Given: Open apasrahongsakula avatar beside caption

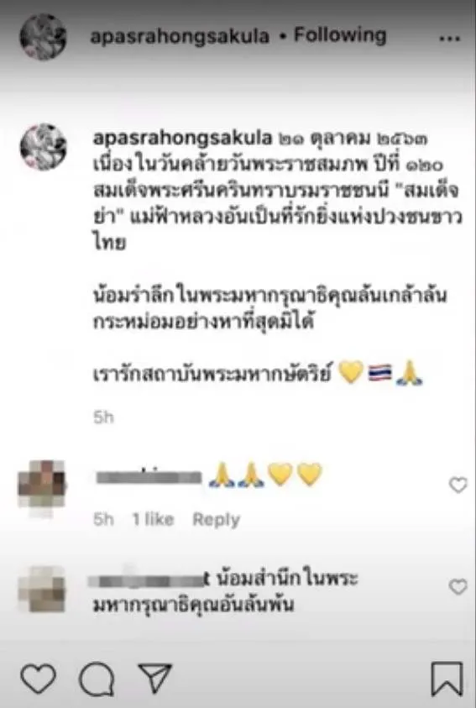Looking at the screenshot, I should [x=44, y=147].
